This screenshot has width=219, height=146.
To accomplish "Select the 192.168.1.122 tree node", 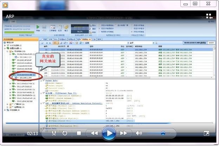I will click(25, 57).
